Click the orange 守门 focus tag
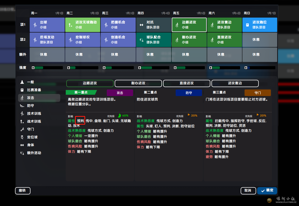Screen dimensions: 299x206 pos(258,93)
